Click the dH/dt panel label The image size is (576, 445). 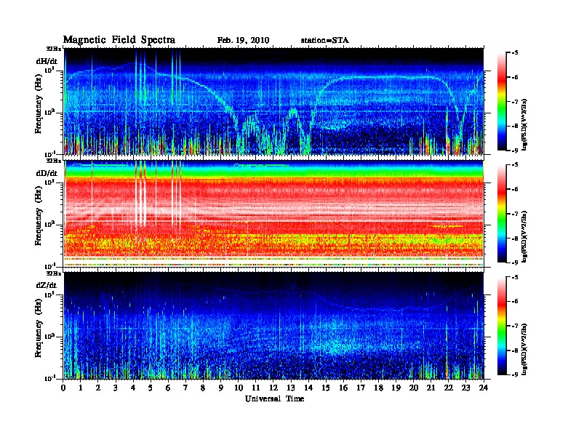[x=47, y=61]
